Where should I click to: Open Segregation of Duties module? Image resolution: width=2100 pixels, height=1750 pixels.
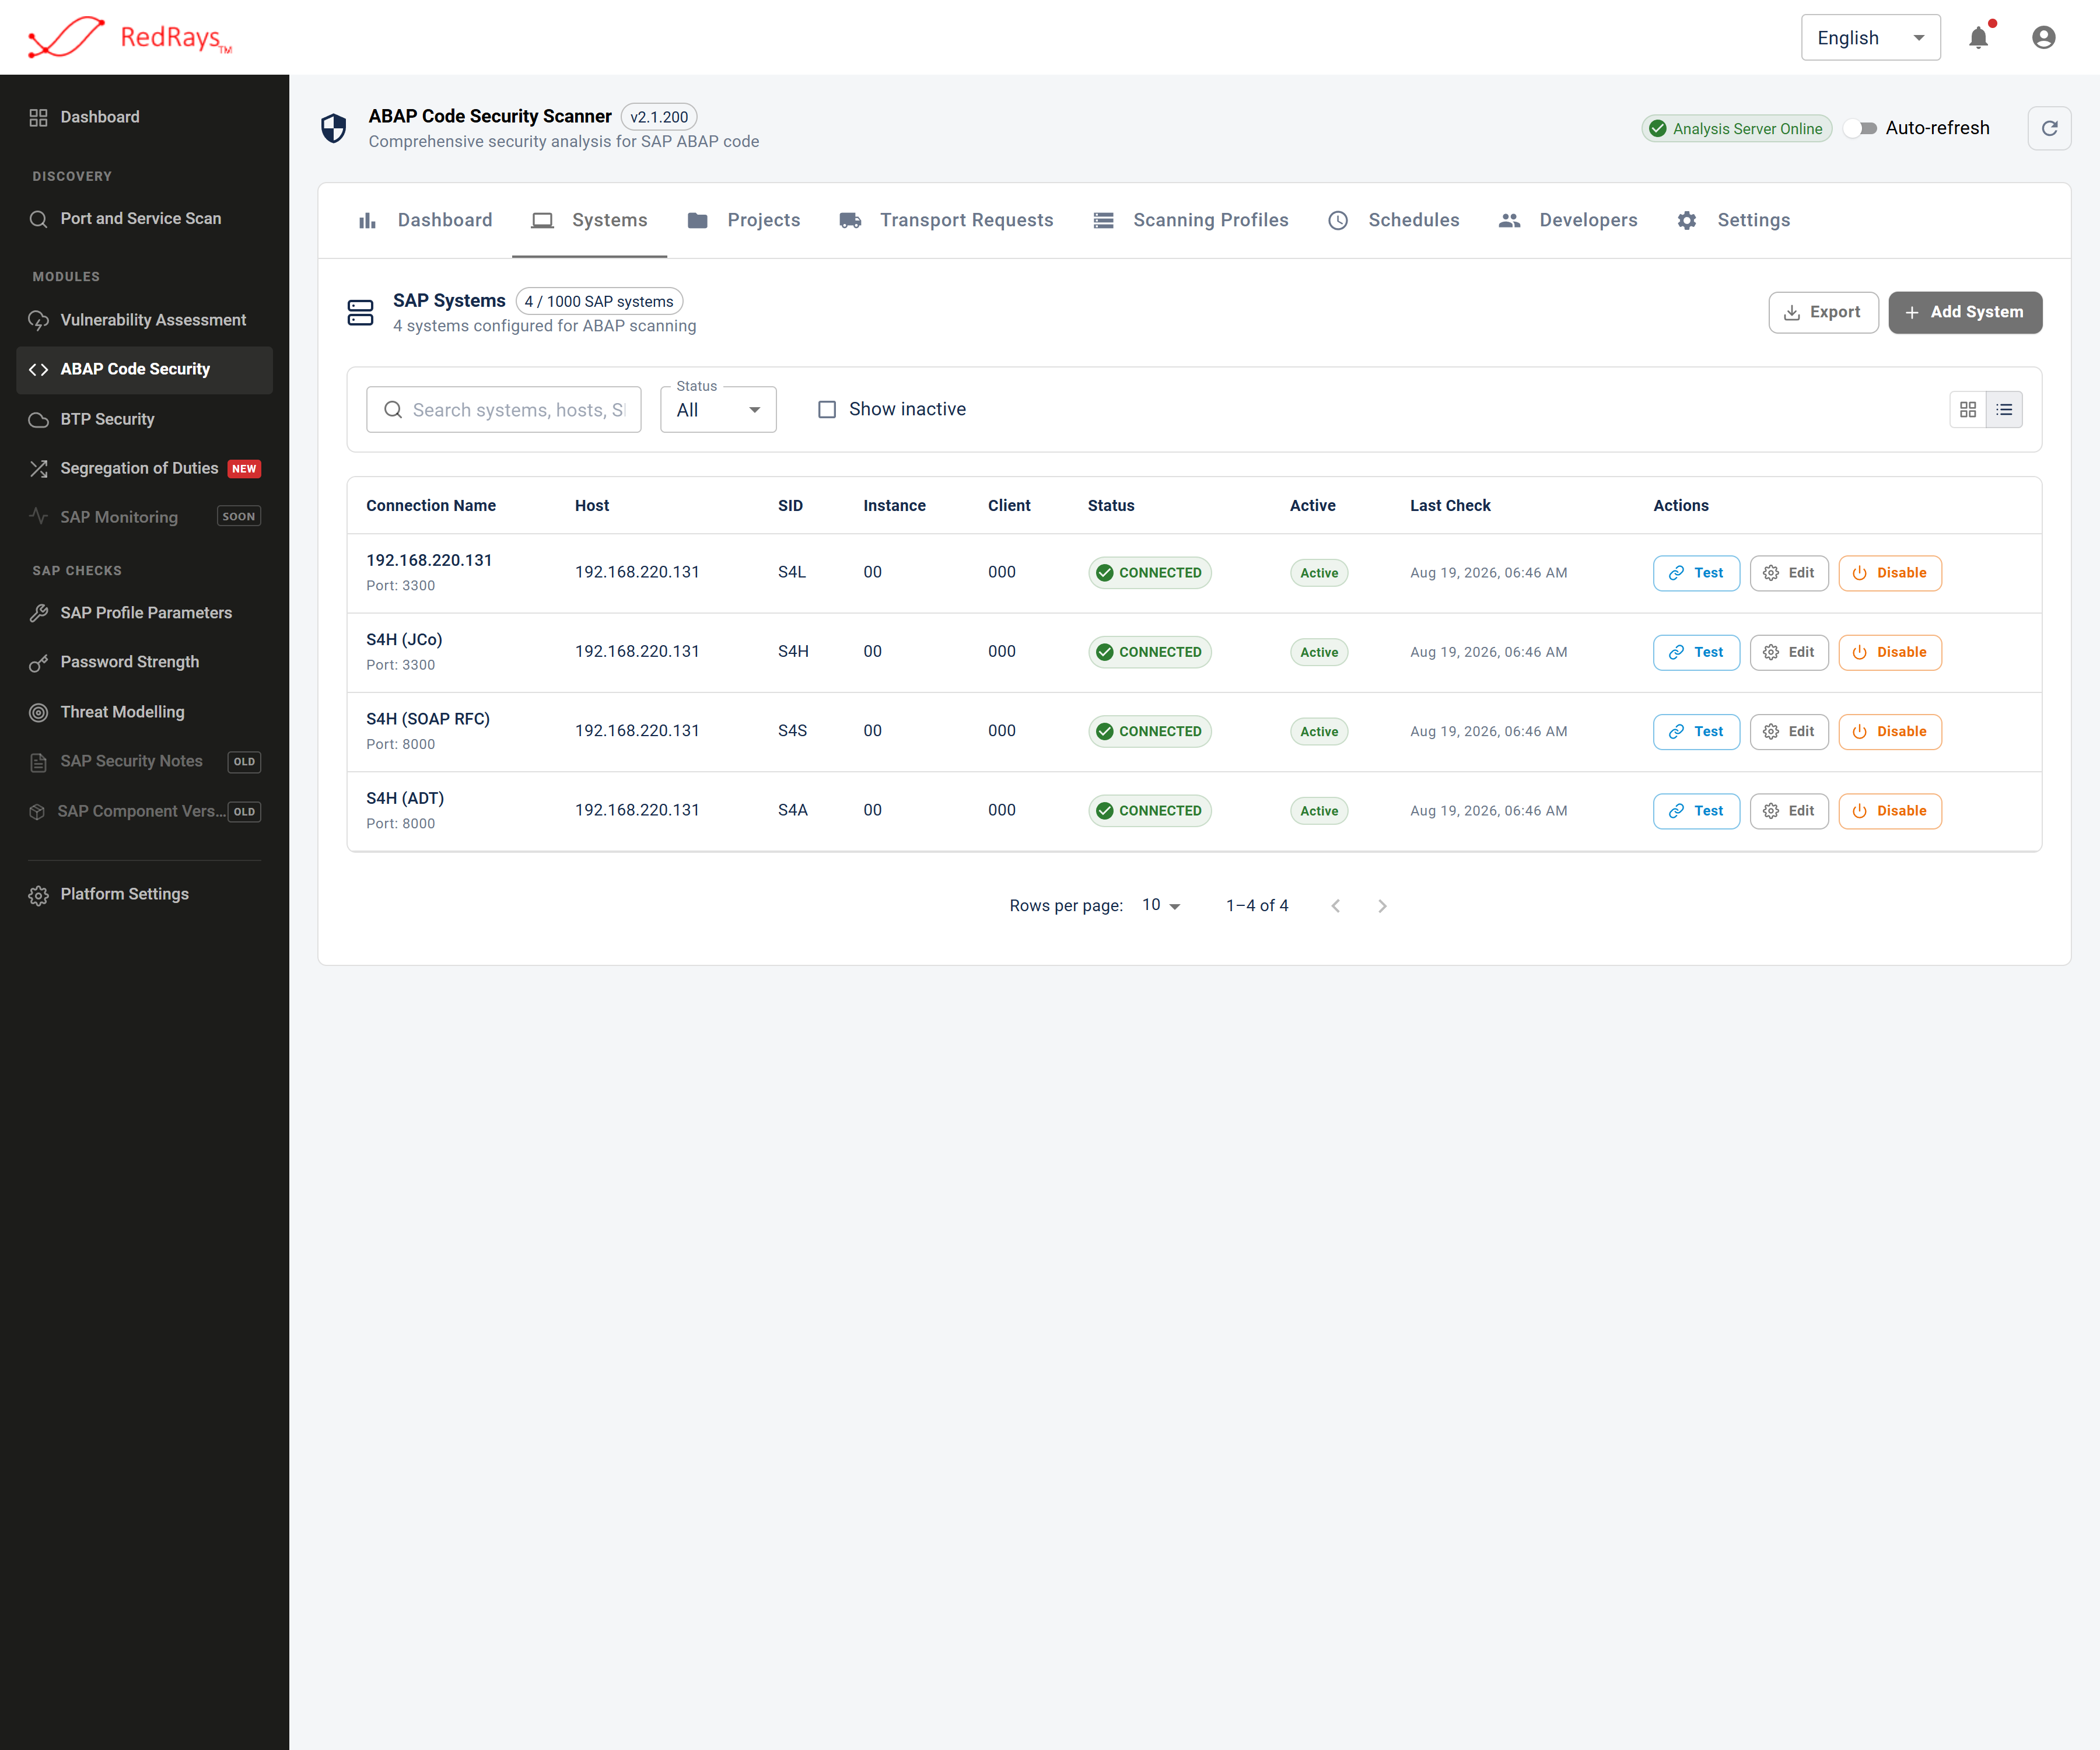[x=144, y=468]
